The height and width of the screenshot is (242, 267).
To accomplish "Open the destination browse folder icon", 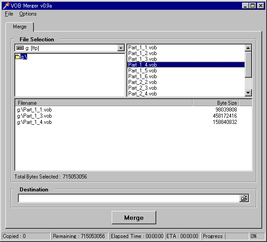I will [x=244, y=198].
